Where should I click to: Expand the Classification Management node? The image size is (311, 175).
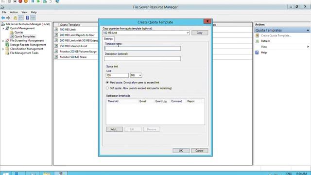tap(3, 49)
